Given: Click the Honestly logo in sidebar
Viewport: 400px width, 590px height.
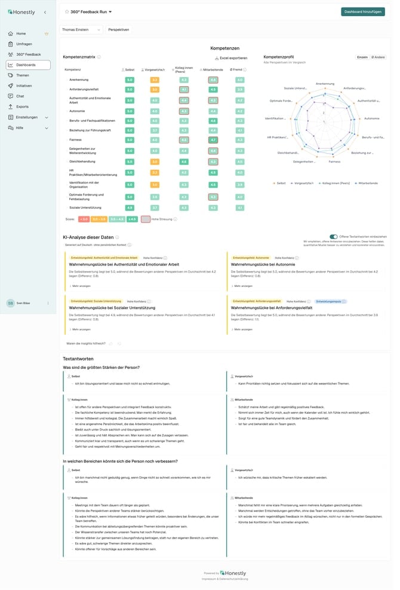Looking at the screenshot, I should [x=21, y=12].
